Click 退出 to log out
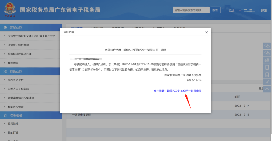The height and width of the screenshot is (141, 272). click(264, 11)
